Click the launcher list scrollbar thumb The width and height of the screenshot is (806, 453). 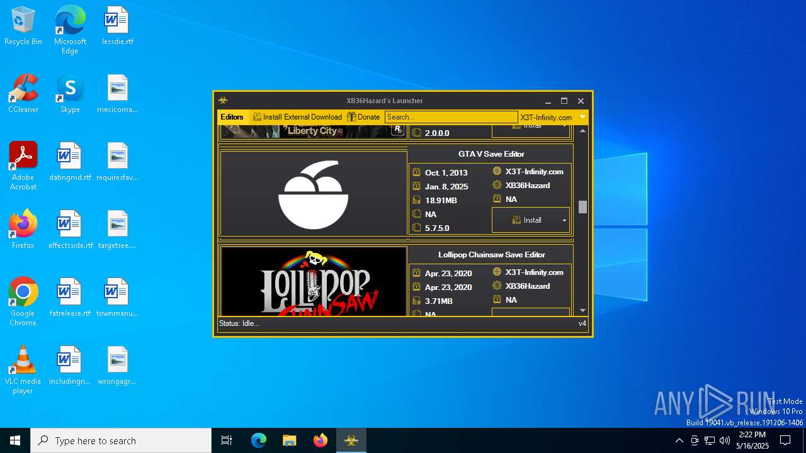[582, 207]
